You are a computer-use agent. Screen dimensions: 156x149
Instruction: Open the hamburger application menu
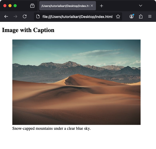pyautogui.click(x=150, y=16)
